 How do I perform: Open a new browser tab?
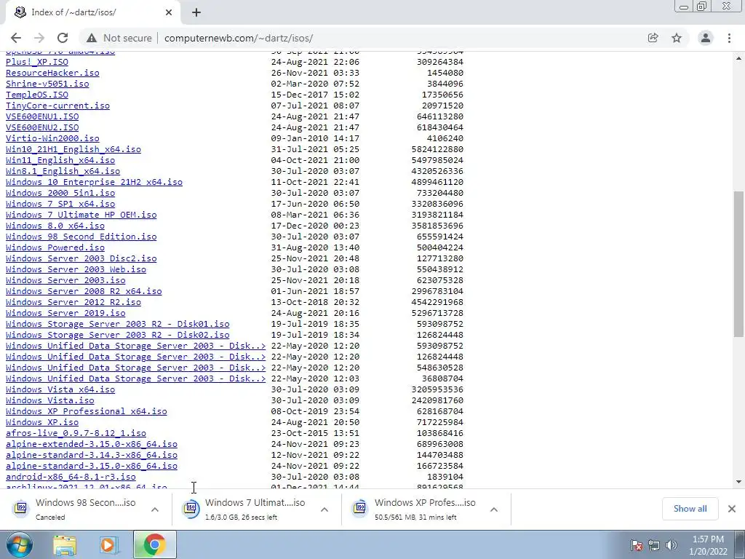coord(196,12)
